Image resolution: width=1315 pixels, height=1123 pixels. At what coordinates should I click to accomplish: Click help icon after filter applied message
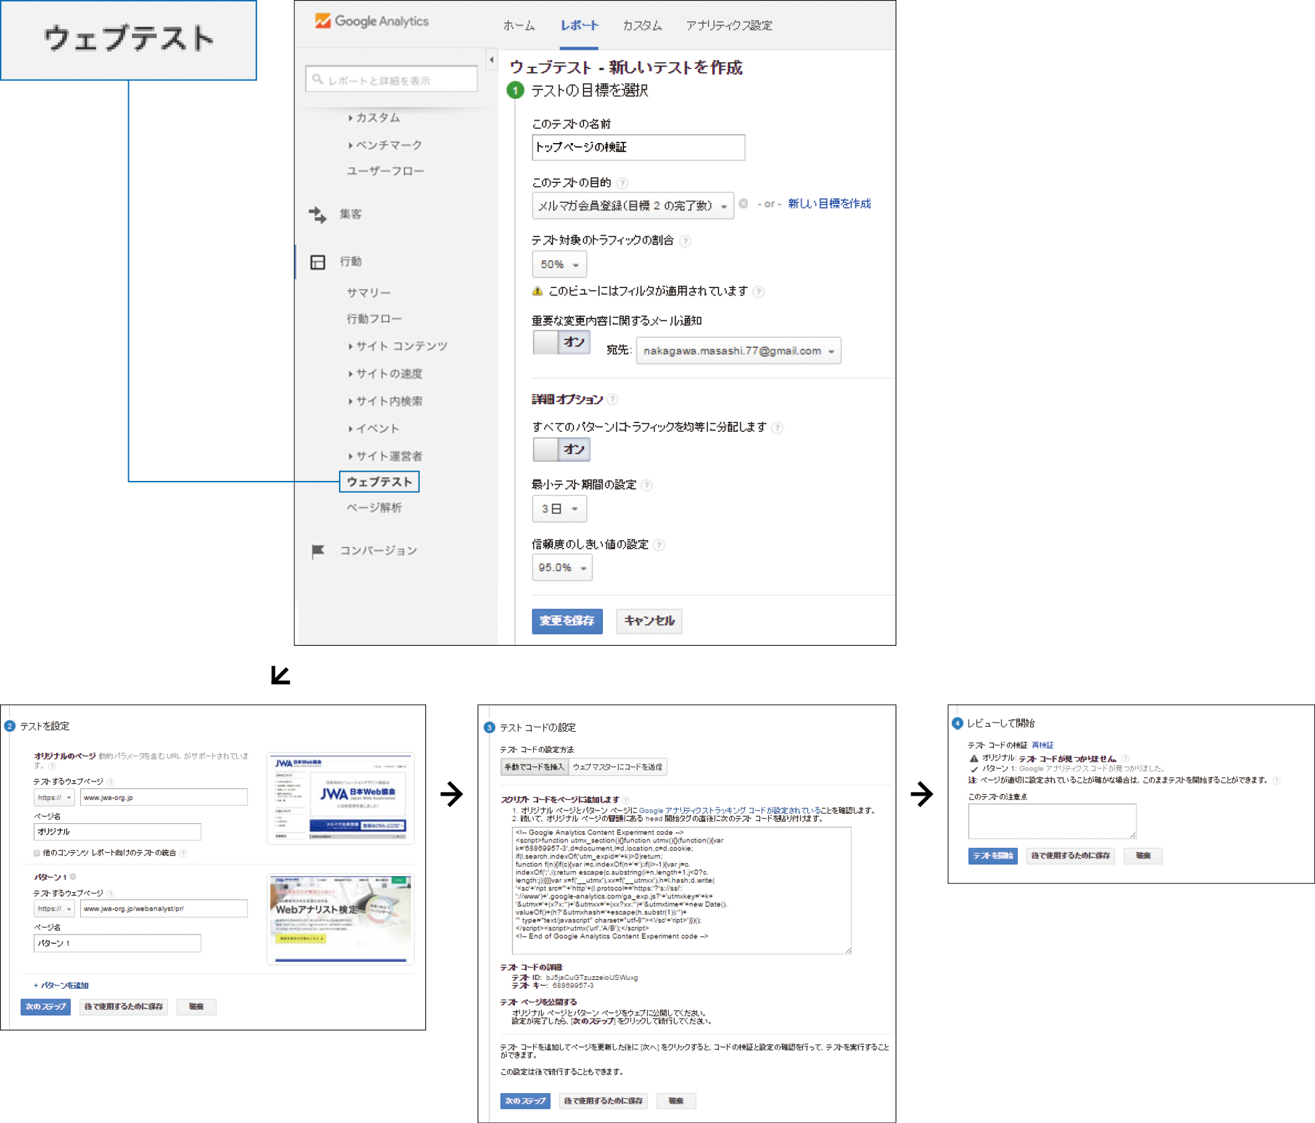(758, 291)
